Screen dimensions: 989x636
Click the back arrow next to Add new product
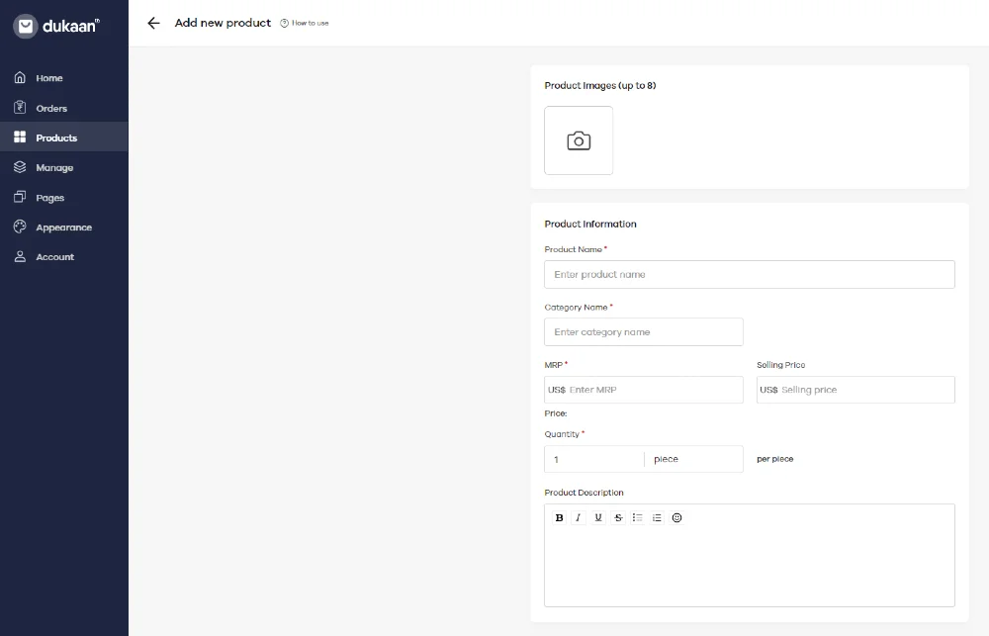click(x=153, y=23)
